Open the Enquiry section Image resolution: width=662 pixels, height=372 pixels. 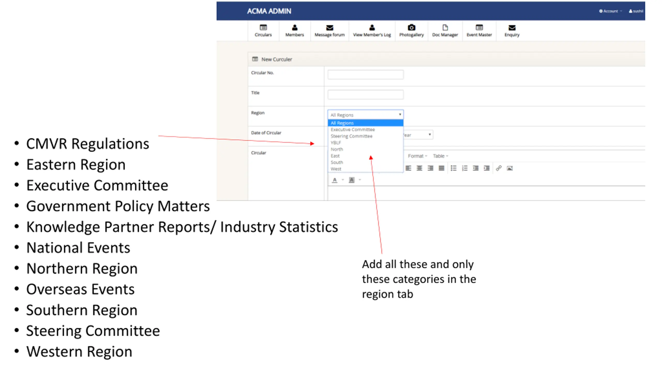pyautogui.click(x=512, y=31)
